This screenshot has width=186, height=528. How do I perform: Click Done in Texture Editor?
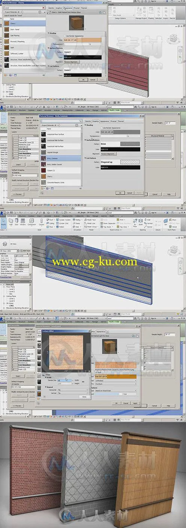coord(84,397)
